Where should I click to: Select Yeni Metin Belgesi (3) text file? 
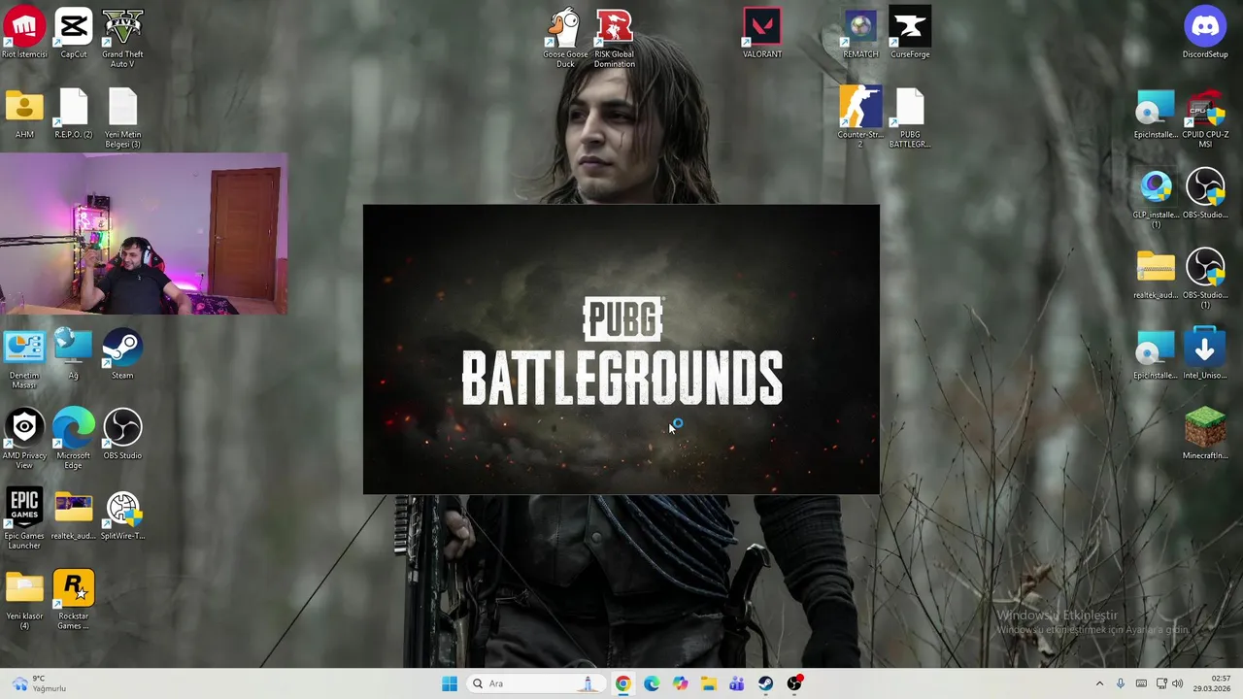[122, 119]
